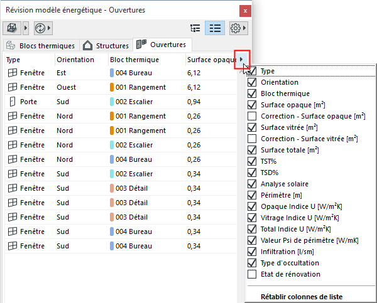Switch to the flat list view icon
Image resolution: width=377 pixels, height=303 pixels.
coord(215,28)
